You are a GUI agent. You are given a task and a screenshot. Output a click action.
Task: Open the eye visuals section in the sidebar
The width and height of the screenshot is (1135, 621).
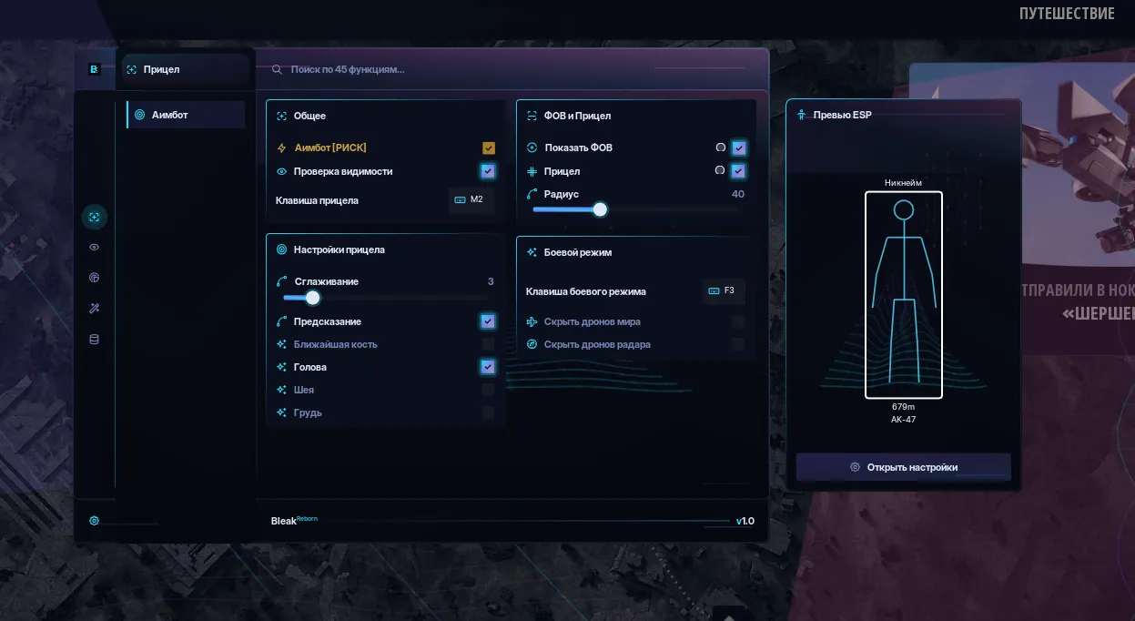(x=94, y=247)
